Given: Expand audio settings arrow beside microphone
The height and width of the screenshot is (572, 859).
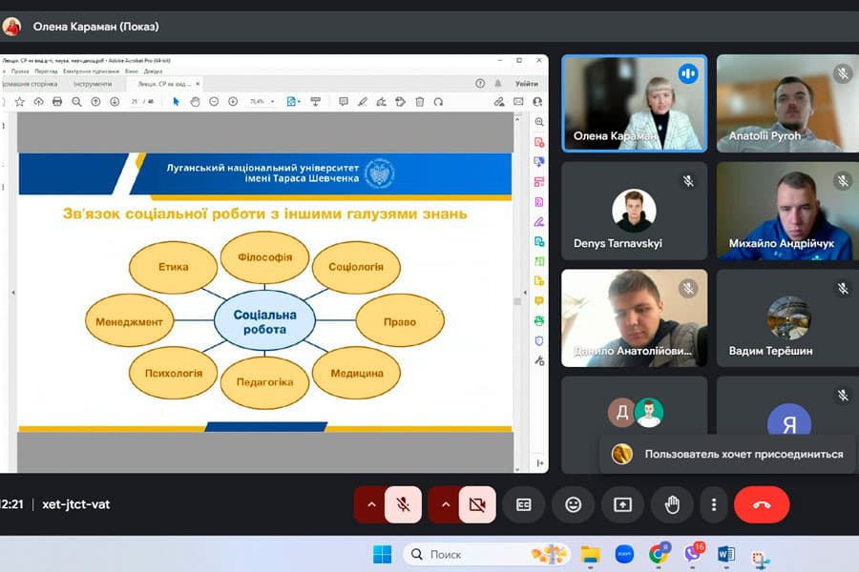Looking at the screenshot, I should [x=371, y=505].
